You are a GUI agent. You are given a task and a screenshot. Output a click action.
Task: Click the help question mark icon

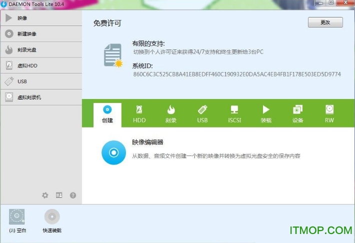coord(73,195)
